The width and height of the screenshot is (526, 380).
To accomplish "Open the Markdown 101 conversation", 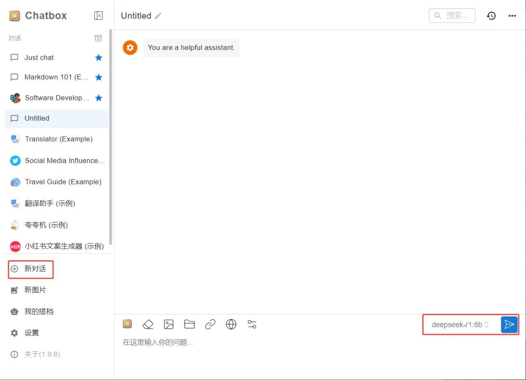I will [x=56, y=77].
